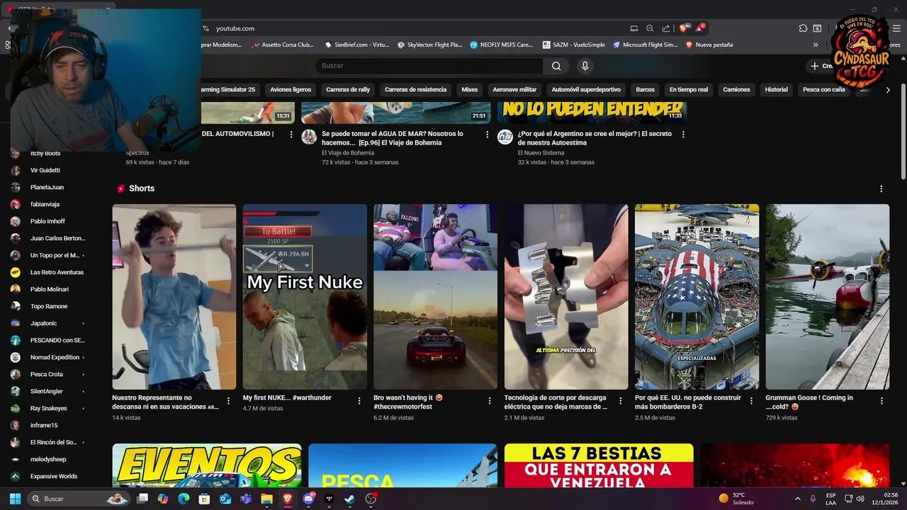Select the Aviones ligeros filter chip
Viewport: 907px width, 510px height.
click(x=291, y=90)
